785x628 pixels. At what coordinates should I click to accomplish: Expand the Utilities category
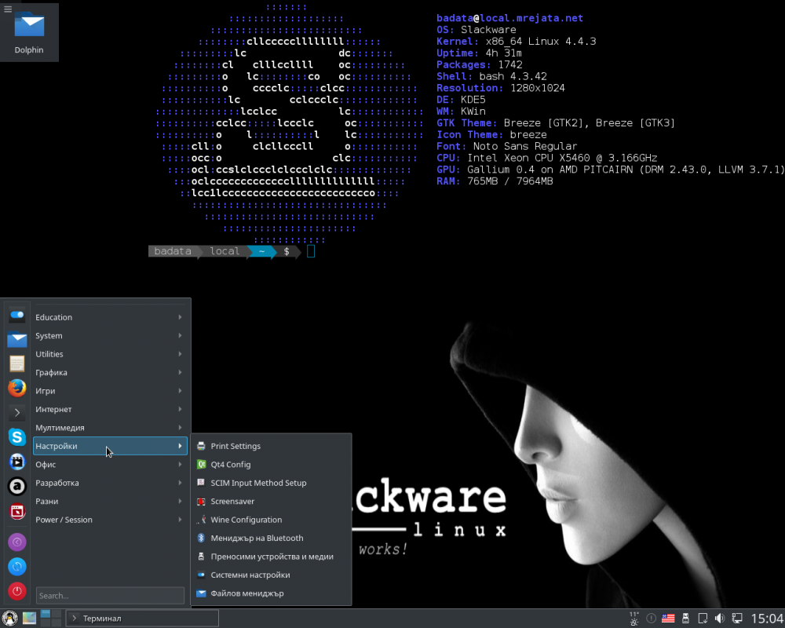pyautogui.click(x=110, y=354)
